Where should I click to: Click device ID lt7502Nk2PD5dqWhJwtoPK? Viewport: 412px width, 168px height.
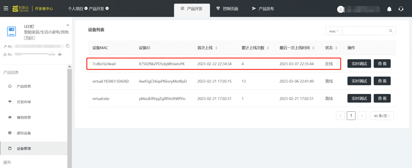[x=162, y=64]
